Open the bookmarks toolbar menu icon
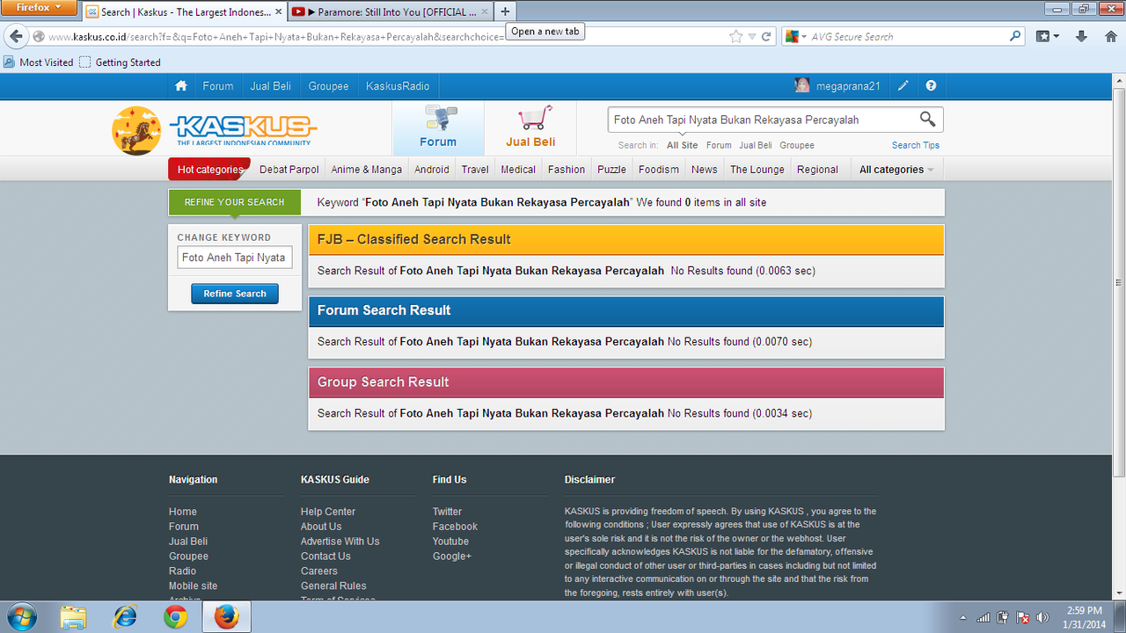Image resolution: width=1126 pixels, height=633 pixels. point(1047,36)
